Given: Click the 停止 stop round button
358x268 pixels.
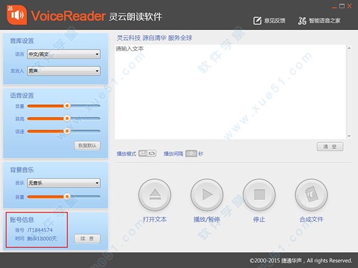Looking at the screenshot, I should 259,195.
